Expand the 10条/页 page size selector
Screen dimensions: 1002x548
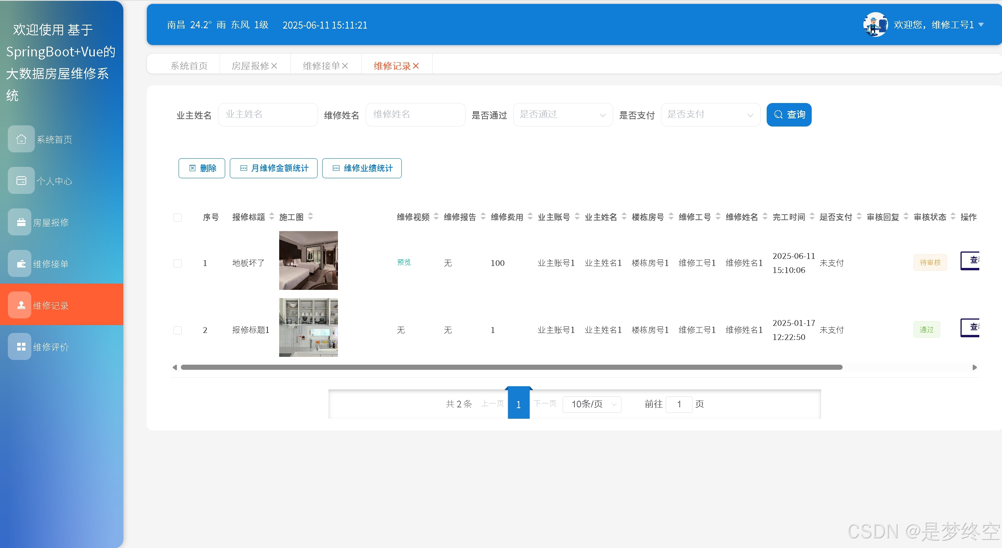592,404
